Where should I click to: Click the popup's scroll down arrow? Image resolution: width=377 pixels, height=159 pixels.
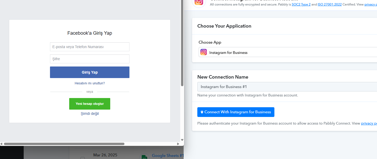182,140
